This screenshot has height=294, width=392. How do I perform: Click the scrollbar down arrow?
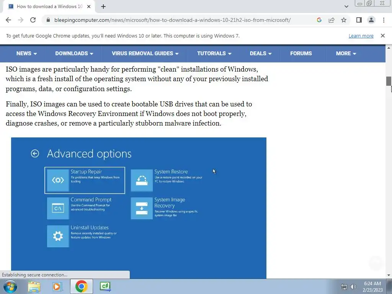point(389,275)
